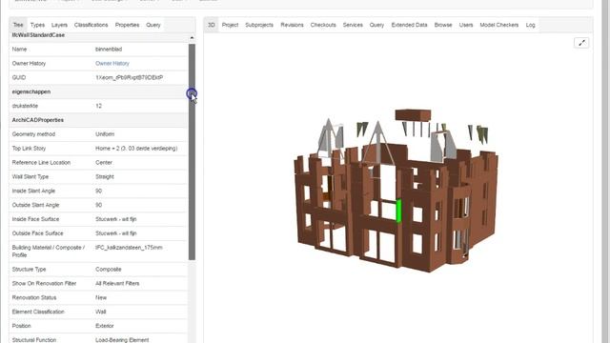Click Wall Slant Type value Straight
Viewport: 610px width, 343px height.
[104, 176]
